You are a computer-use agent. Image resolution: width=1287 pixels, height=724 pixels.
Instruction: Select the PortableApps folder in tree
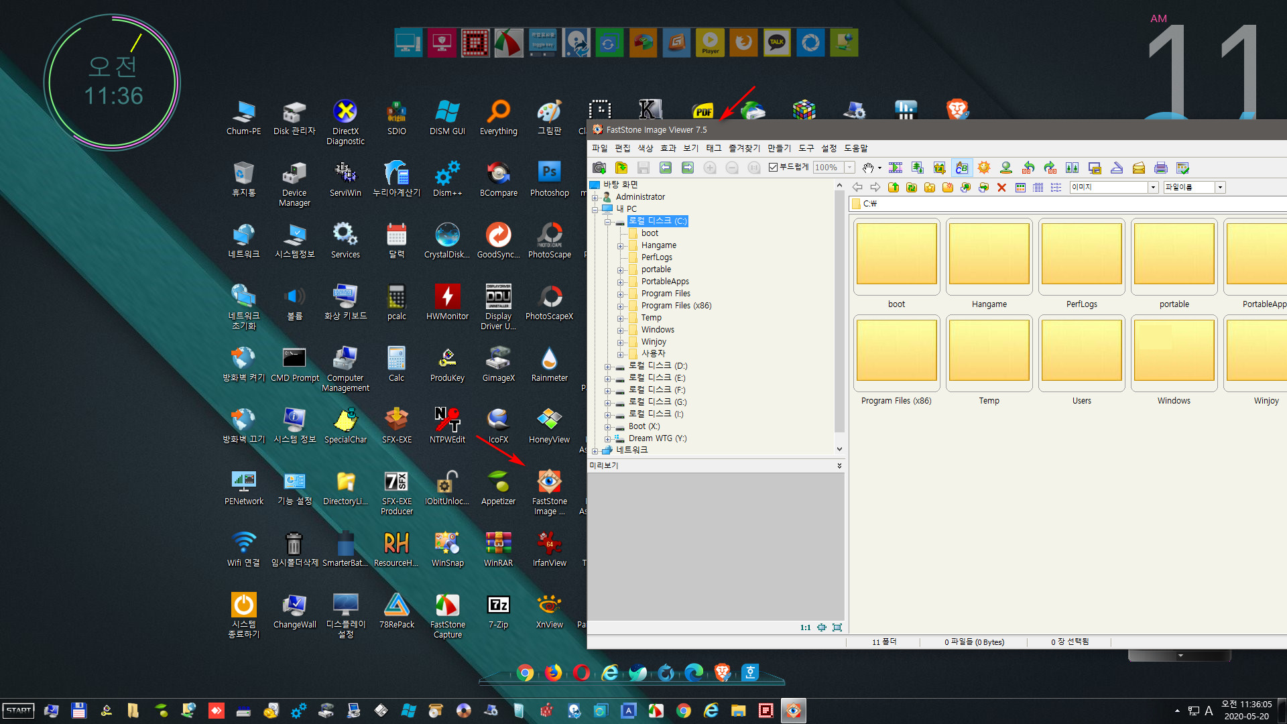[x=665, y=282]
